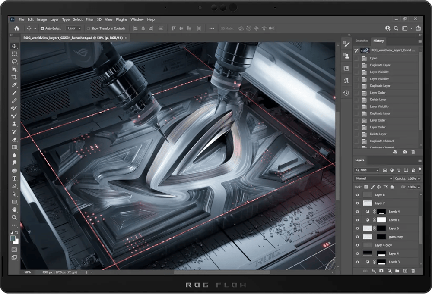Toggle Quick Mask mode icon
432x294 pixels.
coord(14,250)
